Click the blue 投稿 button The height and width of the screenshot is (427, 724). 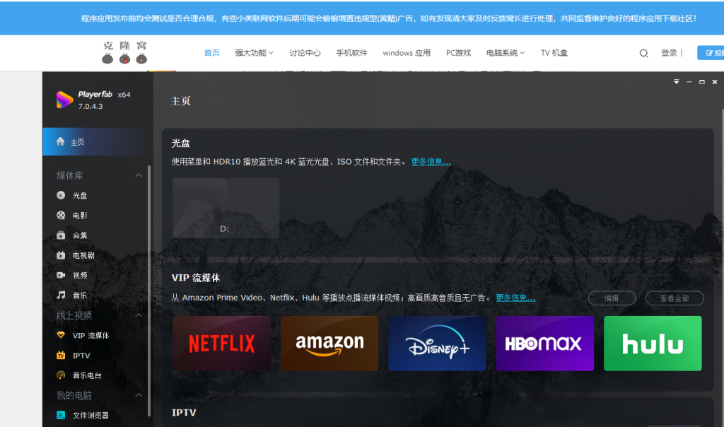coord(711,53)
